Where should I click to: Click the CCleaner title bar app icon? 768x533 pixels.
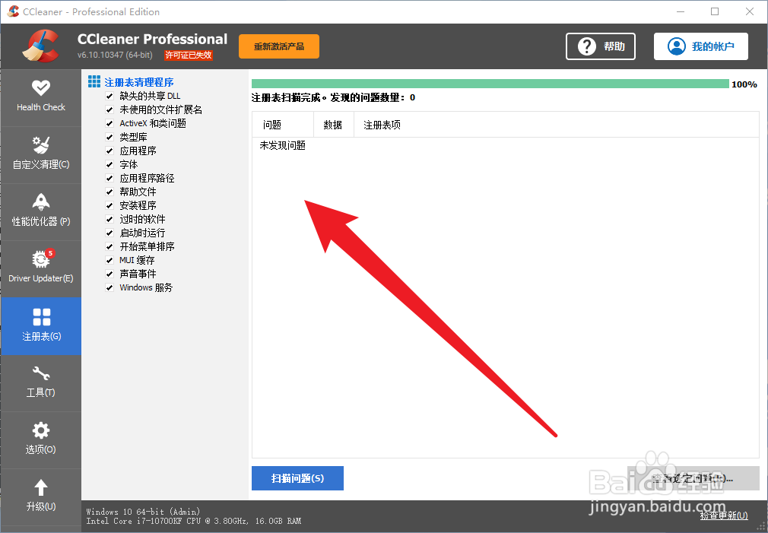click(x=13, y=11)
